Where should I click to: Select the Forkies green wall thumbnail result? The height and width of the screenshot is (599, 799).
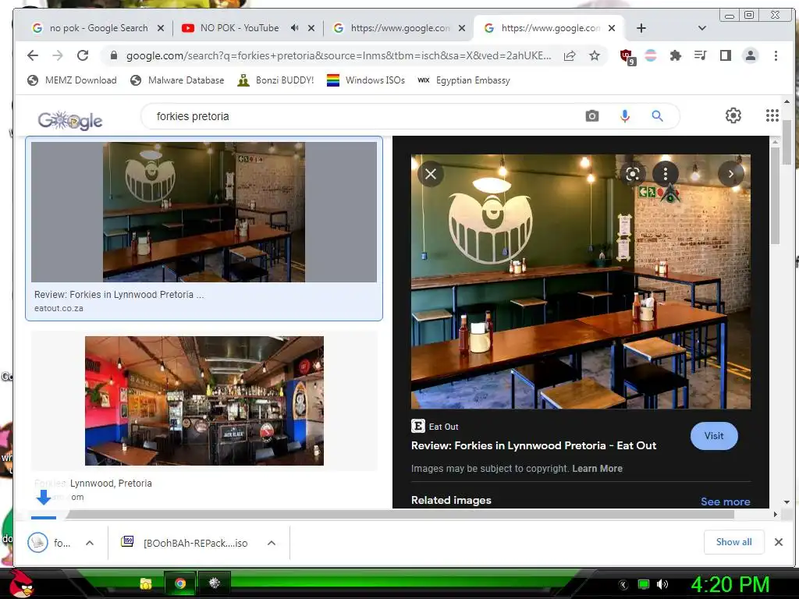click(204, 212)
